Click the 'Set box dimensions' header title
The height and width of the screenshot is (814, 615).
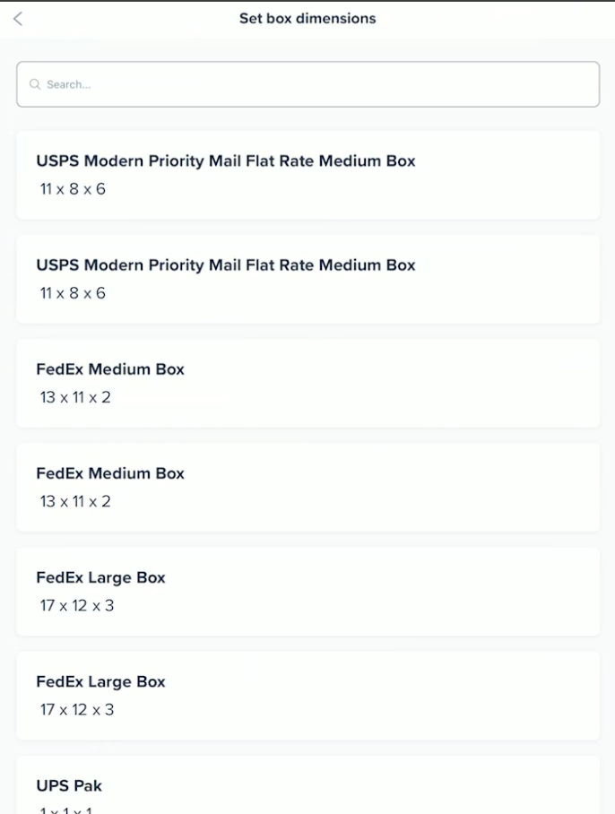coord(307,18)
